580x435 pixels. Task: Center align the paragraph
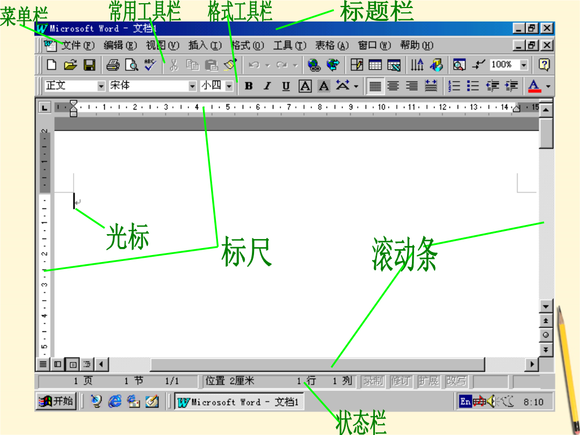click(393, 86)
